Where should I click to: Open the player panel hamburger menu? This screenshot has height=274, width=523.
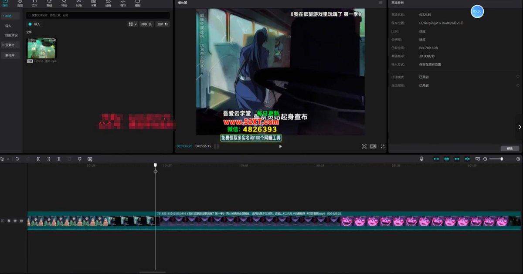(380, 3)
